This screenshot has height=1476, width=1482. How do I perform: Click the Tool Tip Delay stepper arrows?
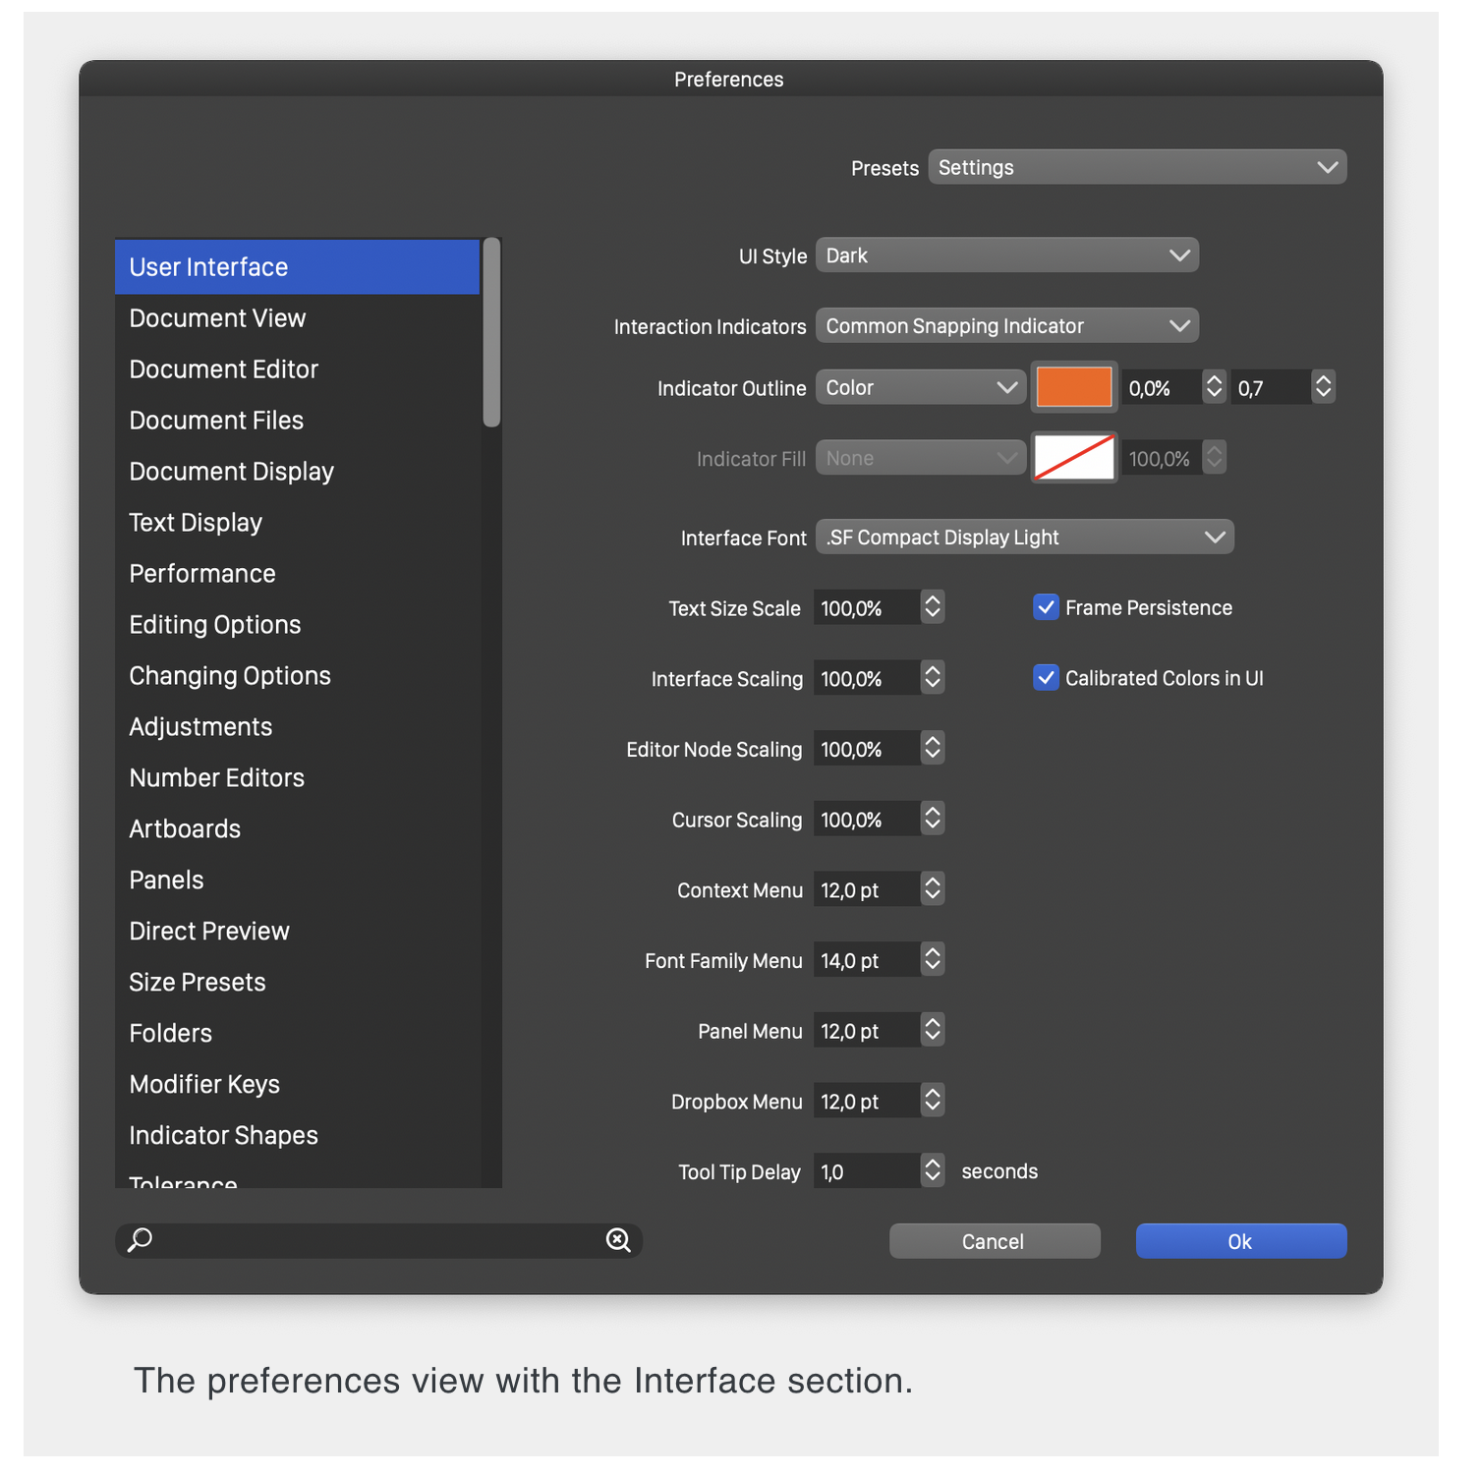[933, 1170]
